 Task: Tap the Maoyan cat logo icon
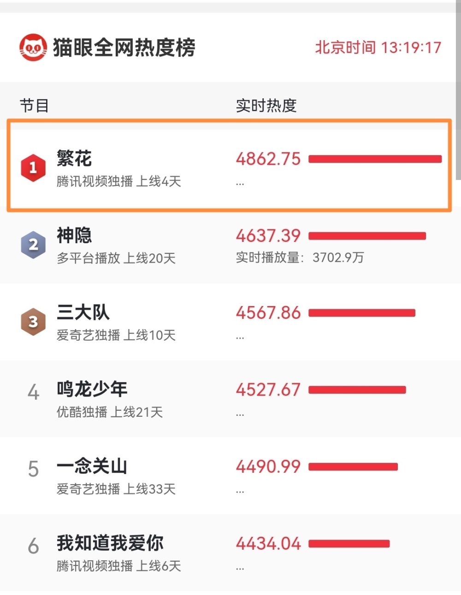point(33,47)
